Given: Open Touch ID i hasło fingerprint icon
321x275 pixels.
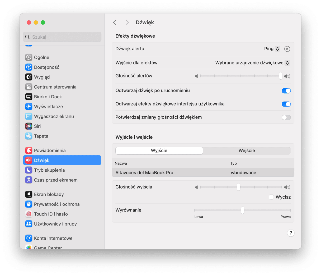Looking at the screenshot, I should [29, 214].
